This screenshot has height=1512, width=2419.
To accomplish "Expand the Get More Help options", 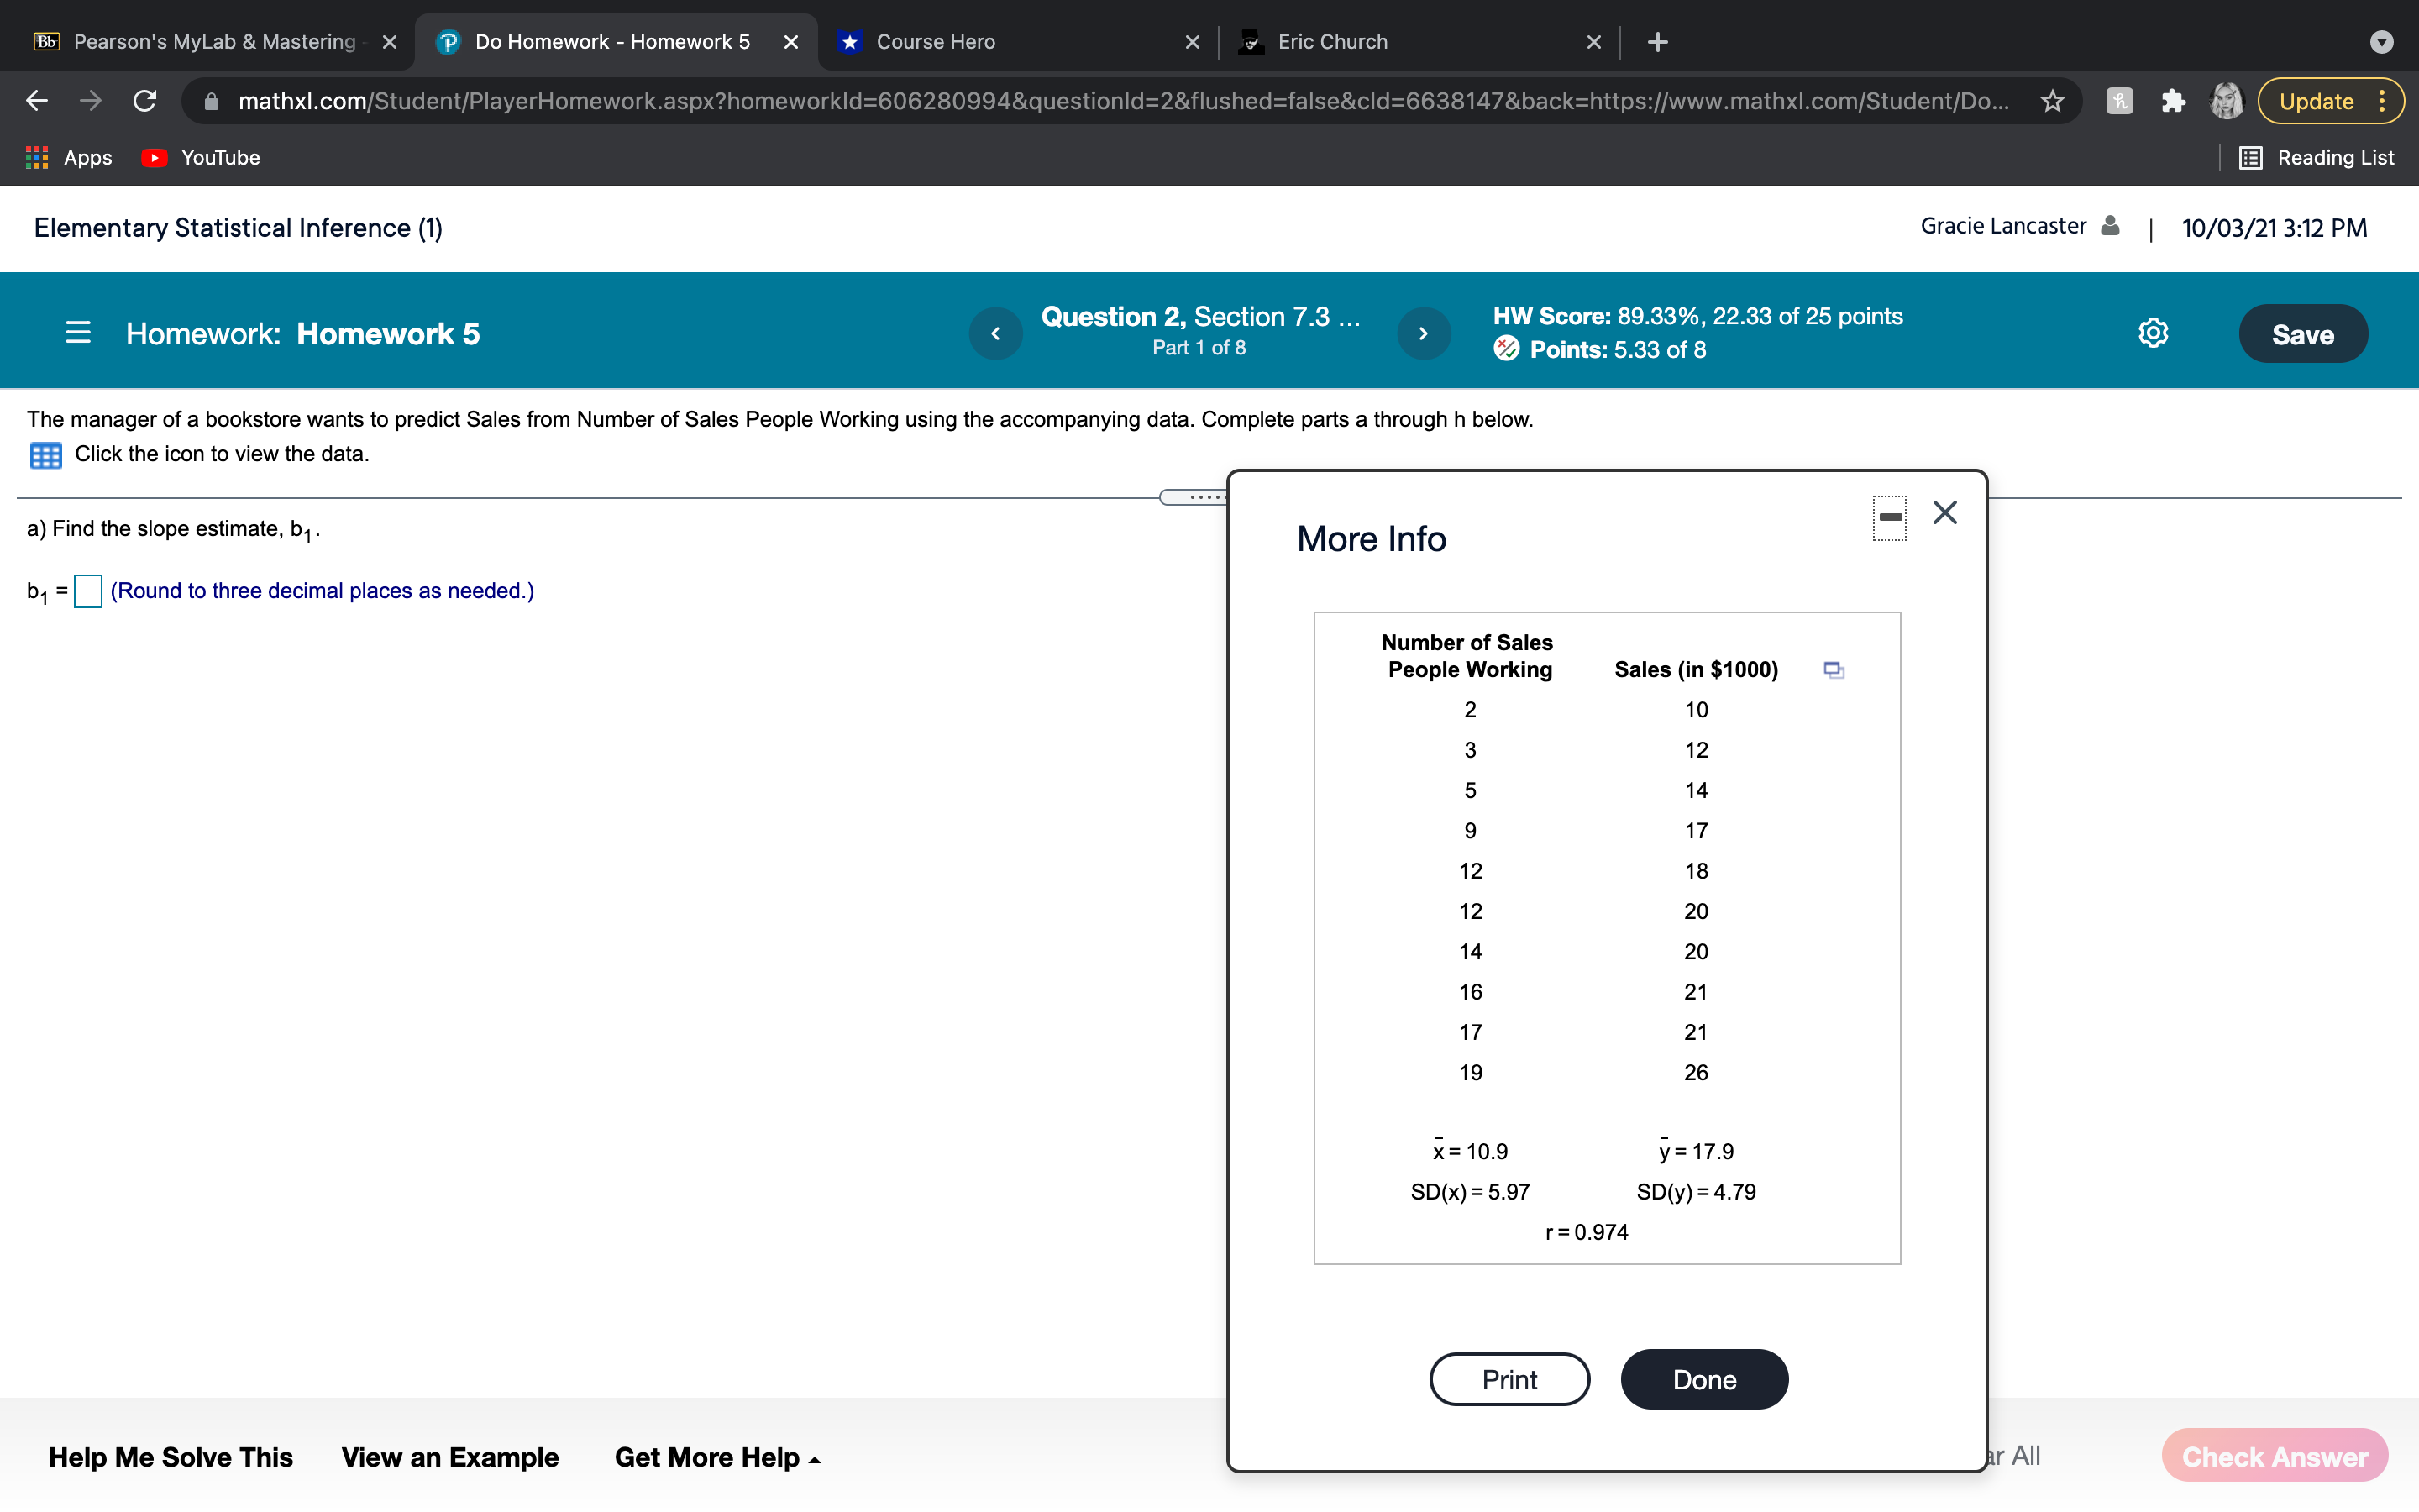I will (716, 1457).
